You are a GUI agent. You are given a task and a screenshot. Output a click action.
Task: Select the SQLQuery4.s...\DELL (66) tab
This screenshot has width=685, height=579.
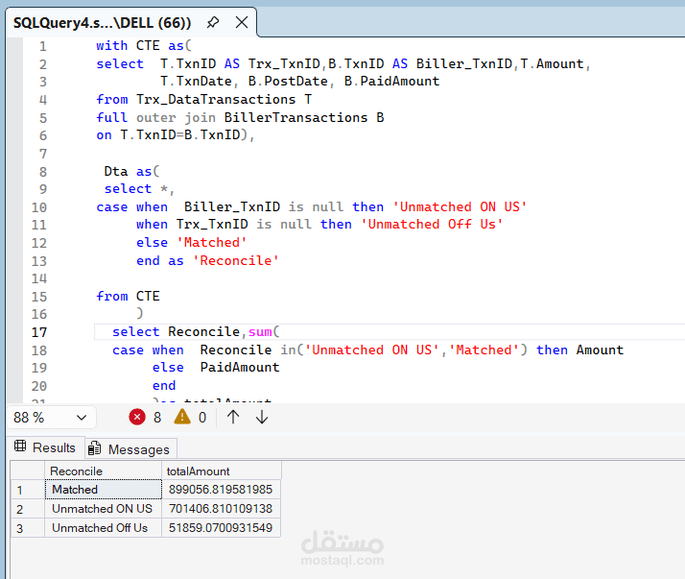pos(103,23)
